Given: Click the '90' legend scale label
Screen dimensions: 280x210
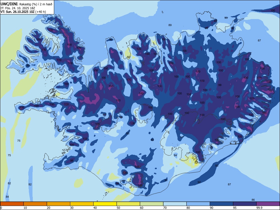Looking at the screenshot, I should coord(211,208).
